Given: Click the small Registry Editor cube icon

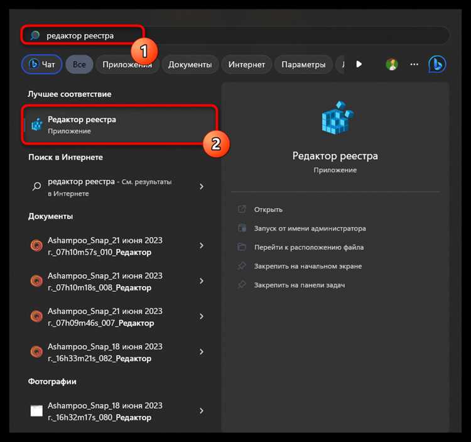Looking at the screenshot, I should click(x=37, y=124).
